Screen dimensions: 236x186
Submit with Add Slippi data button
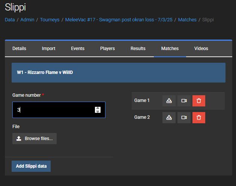tap(31, 166)
